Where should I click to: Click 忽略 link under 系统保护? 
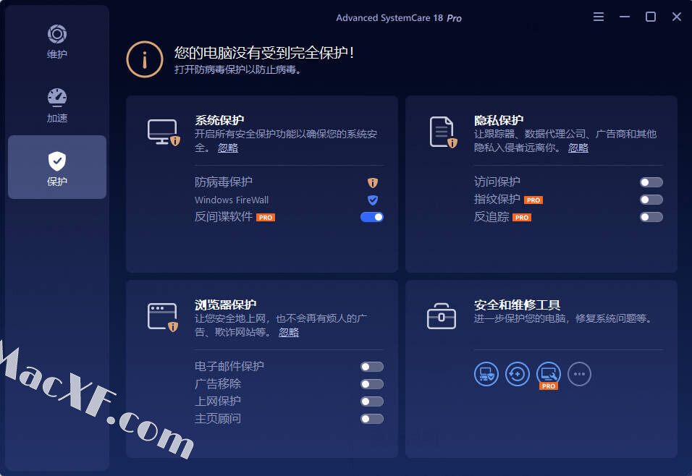pos(228,148)
